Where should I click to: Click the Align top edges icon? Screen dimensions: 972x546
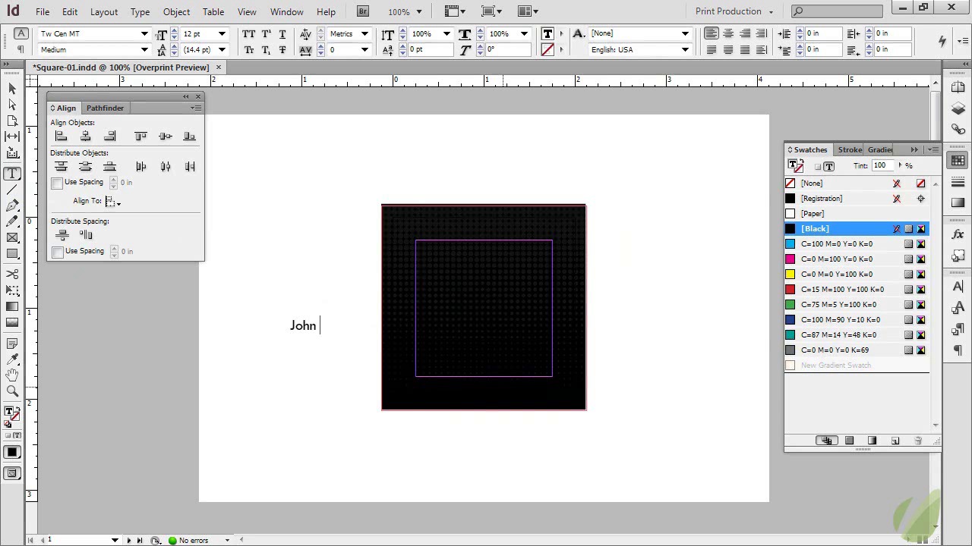click(141, 136)
